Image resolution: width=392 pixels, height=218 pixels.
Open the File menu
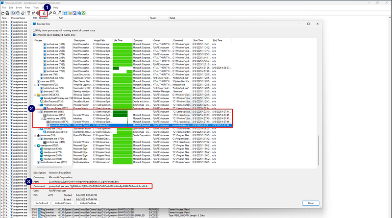(4, 8)
